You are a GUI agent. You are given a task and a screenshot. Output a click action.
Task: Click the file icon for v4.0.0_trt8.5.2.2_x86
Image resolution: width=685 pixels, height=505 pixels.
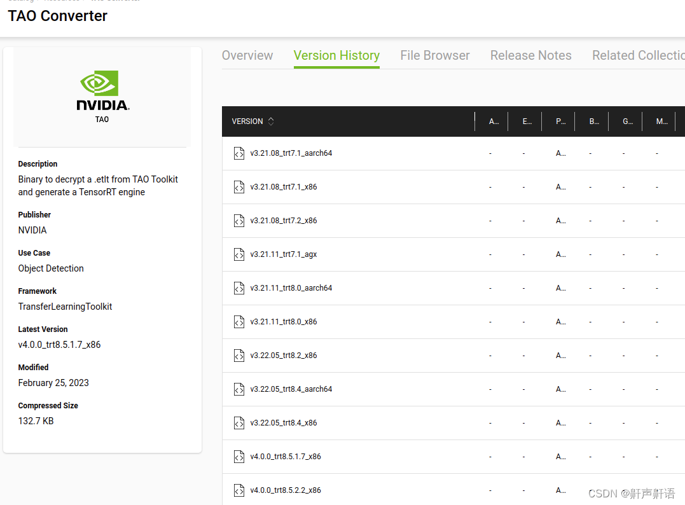[x=239, y=490]
